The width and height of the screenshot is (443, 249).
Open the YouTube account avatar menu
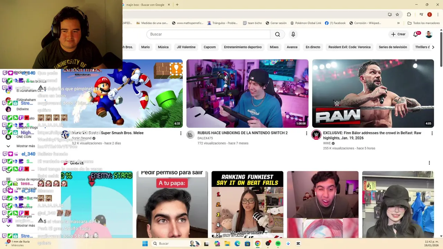(x=429, y=34)
